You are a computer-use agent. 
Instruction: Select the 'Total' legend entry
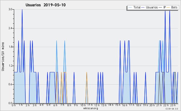click(x=137, y=7)
